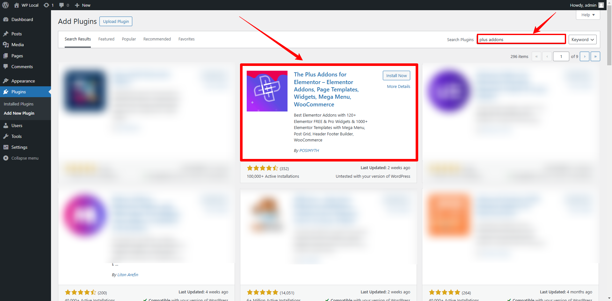This screenshot has width=612, height=301.
Task: Click The Plus Addons plugin thumbnail
Action: tap(267, 91)
